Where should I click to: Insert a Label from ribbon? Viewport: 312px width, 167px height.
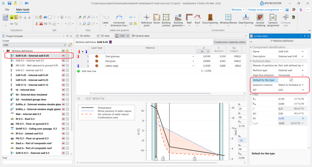pos(105,20)
